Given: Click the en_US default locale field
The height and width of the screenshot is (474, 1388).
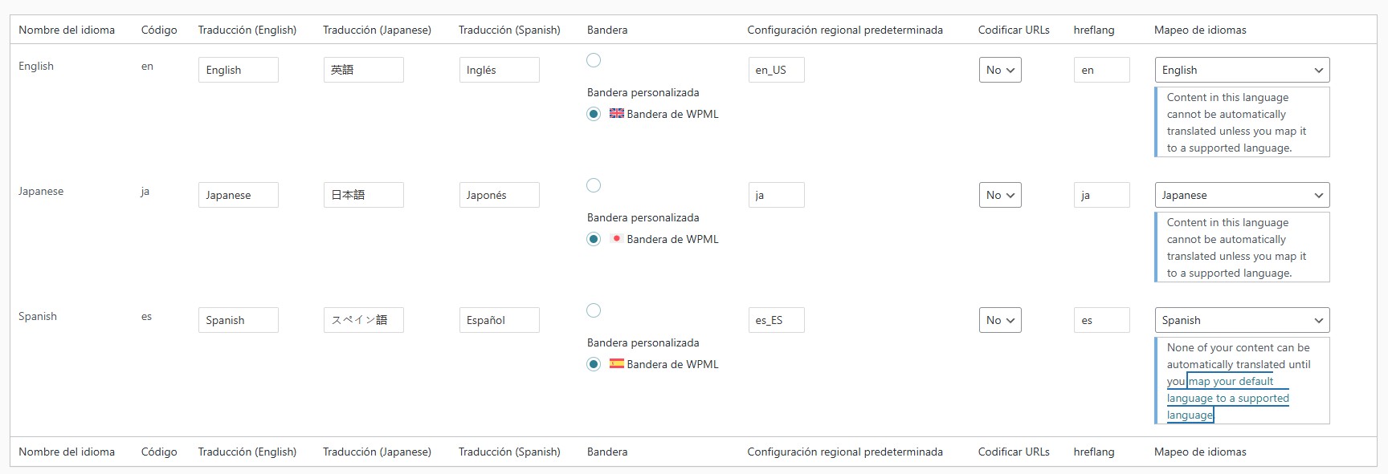Looking at the screenshot, I should [776, 70].
